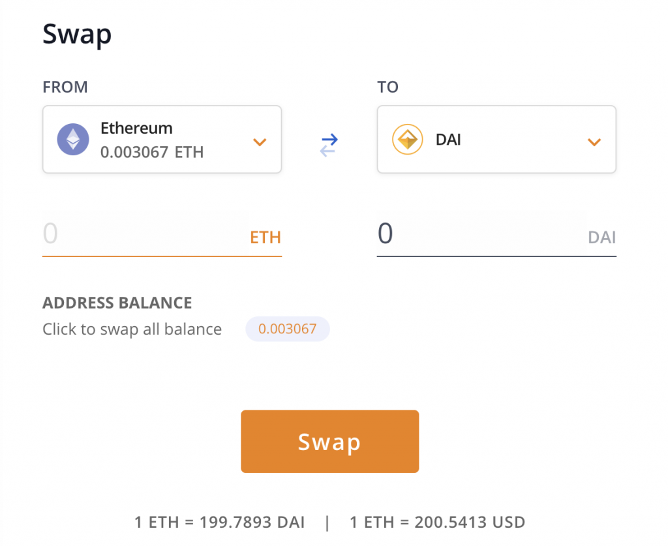Click the 'Click to swap all balance' text
Screen dimensions: 668x546
click(x=132, y=329)
